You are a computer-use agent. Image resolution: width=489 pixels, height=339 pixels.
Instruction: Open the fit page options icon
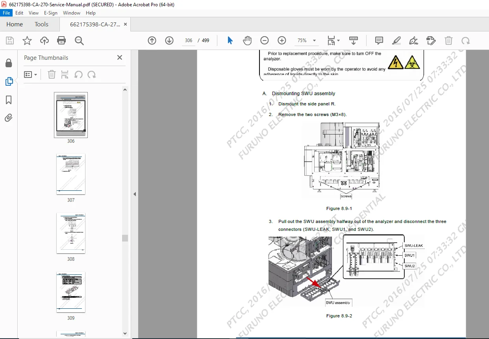pos(333,41)
